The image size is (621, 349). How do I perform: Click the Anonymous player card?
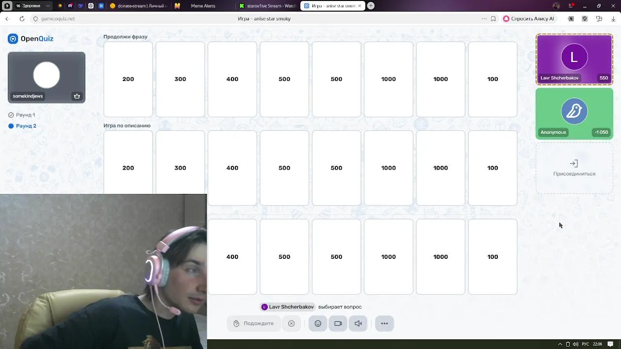[x=574, y=113]
